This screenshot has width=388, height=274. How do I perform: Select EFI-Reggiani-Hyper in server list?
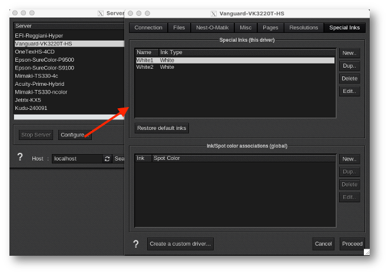(69, 36)
